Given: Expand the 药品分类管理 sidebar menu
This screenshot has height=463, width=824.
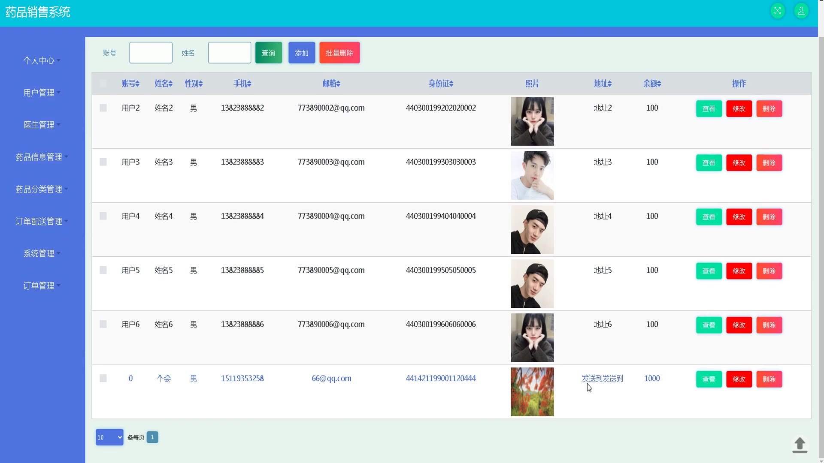Looking at the screenshot, I should (42, 189).
